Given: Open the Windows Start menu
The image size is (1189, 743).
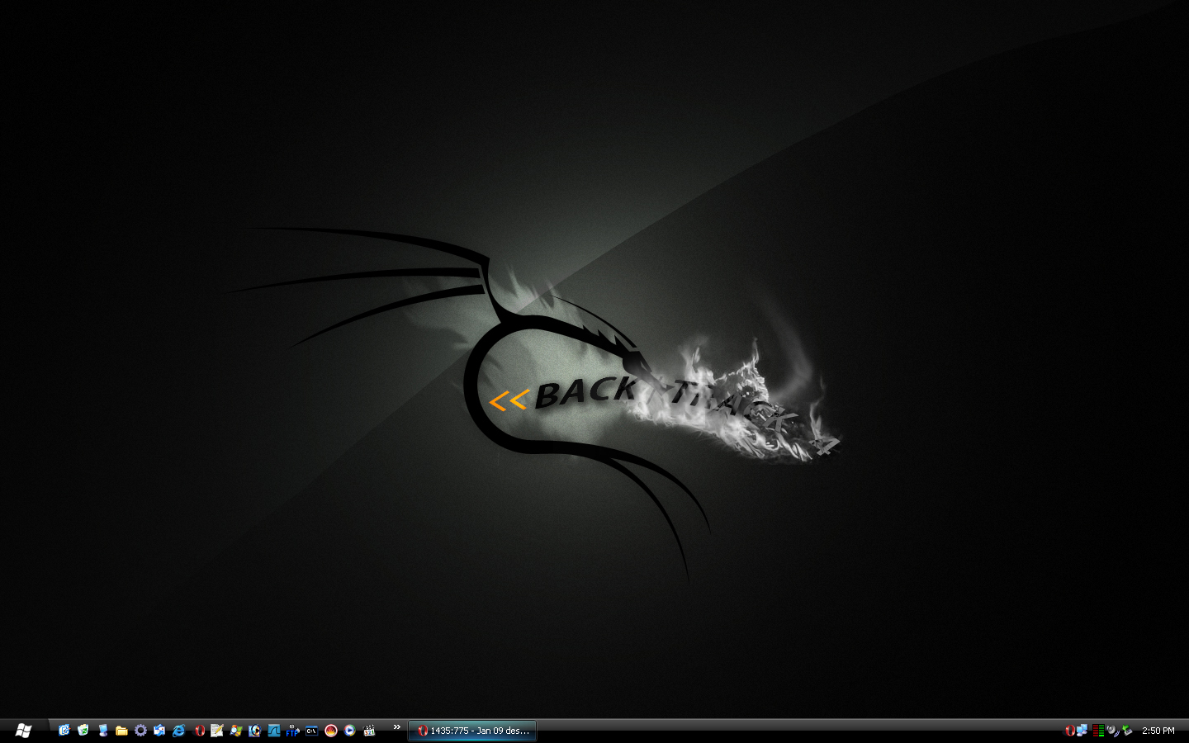Looking at the screenshot, I should (23, 731).
